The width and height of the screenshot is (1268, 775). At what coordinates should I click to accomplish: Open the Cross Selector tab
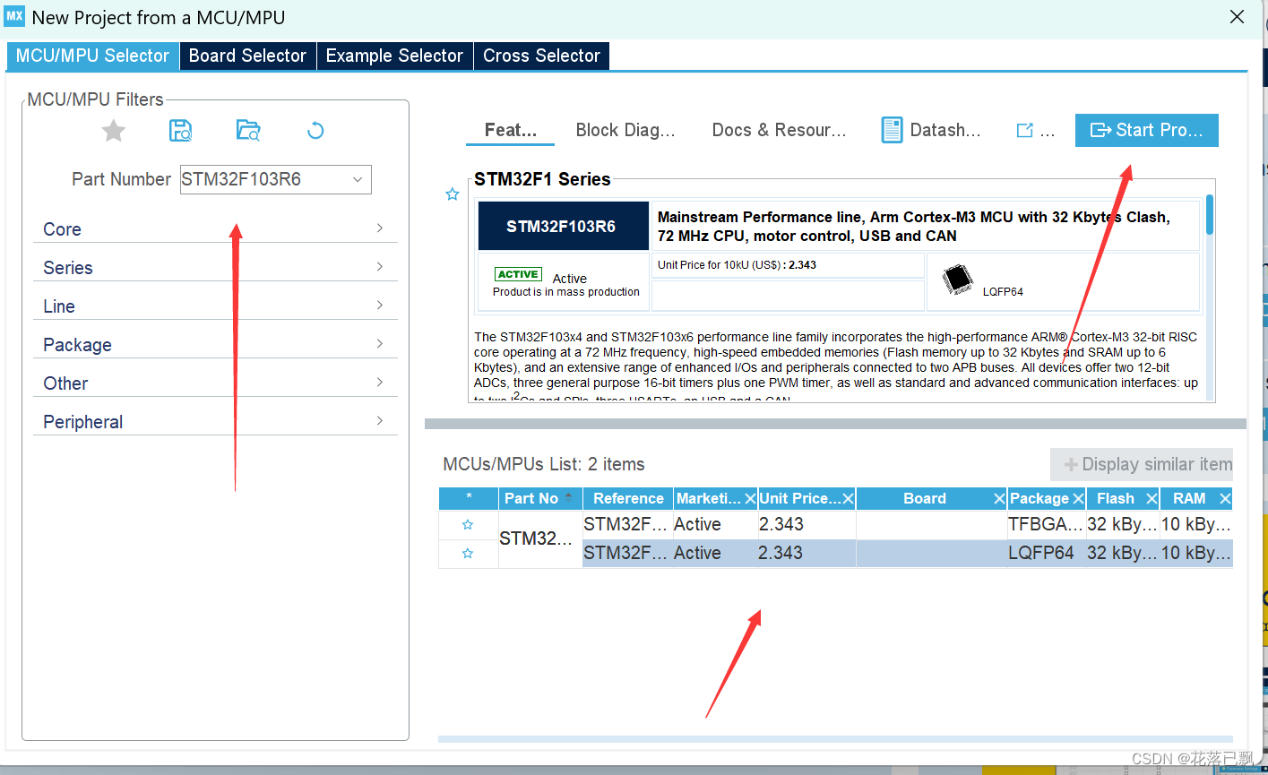click(x=541, y=56)
